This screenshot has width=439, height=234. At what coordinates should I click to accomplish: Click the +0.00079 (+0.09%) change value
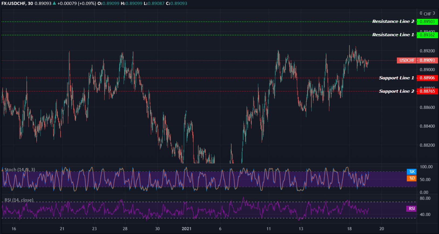click(77, 3)
